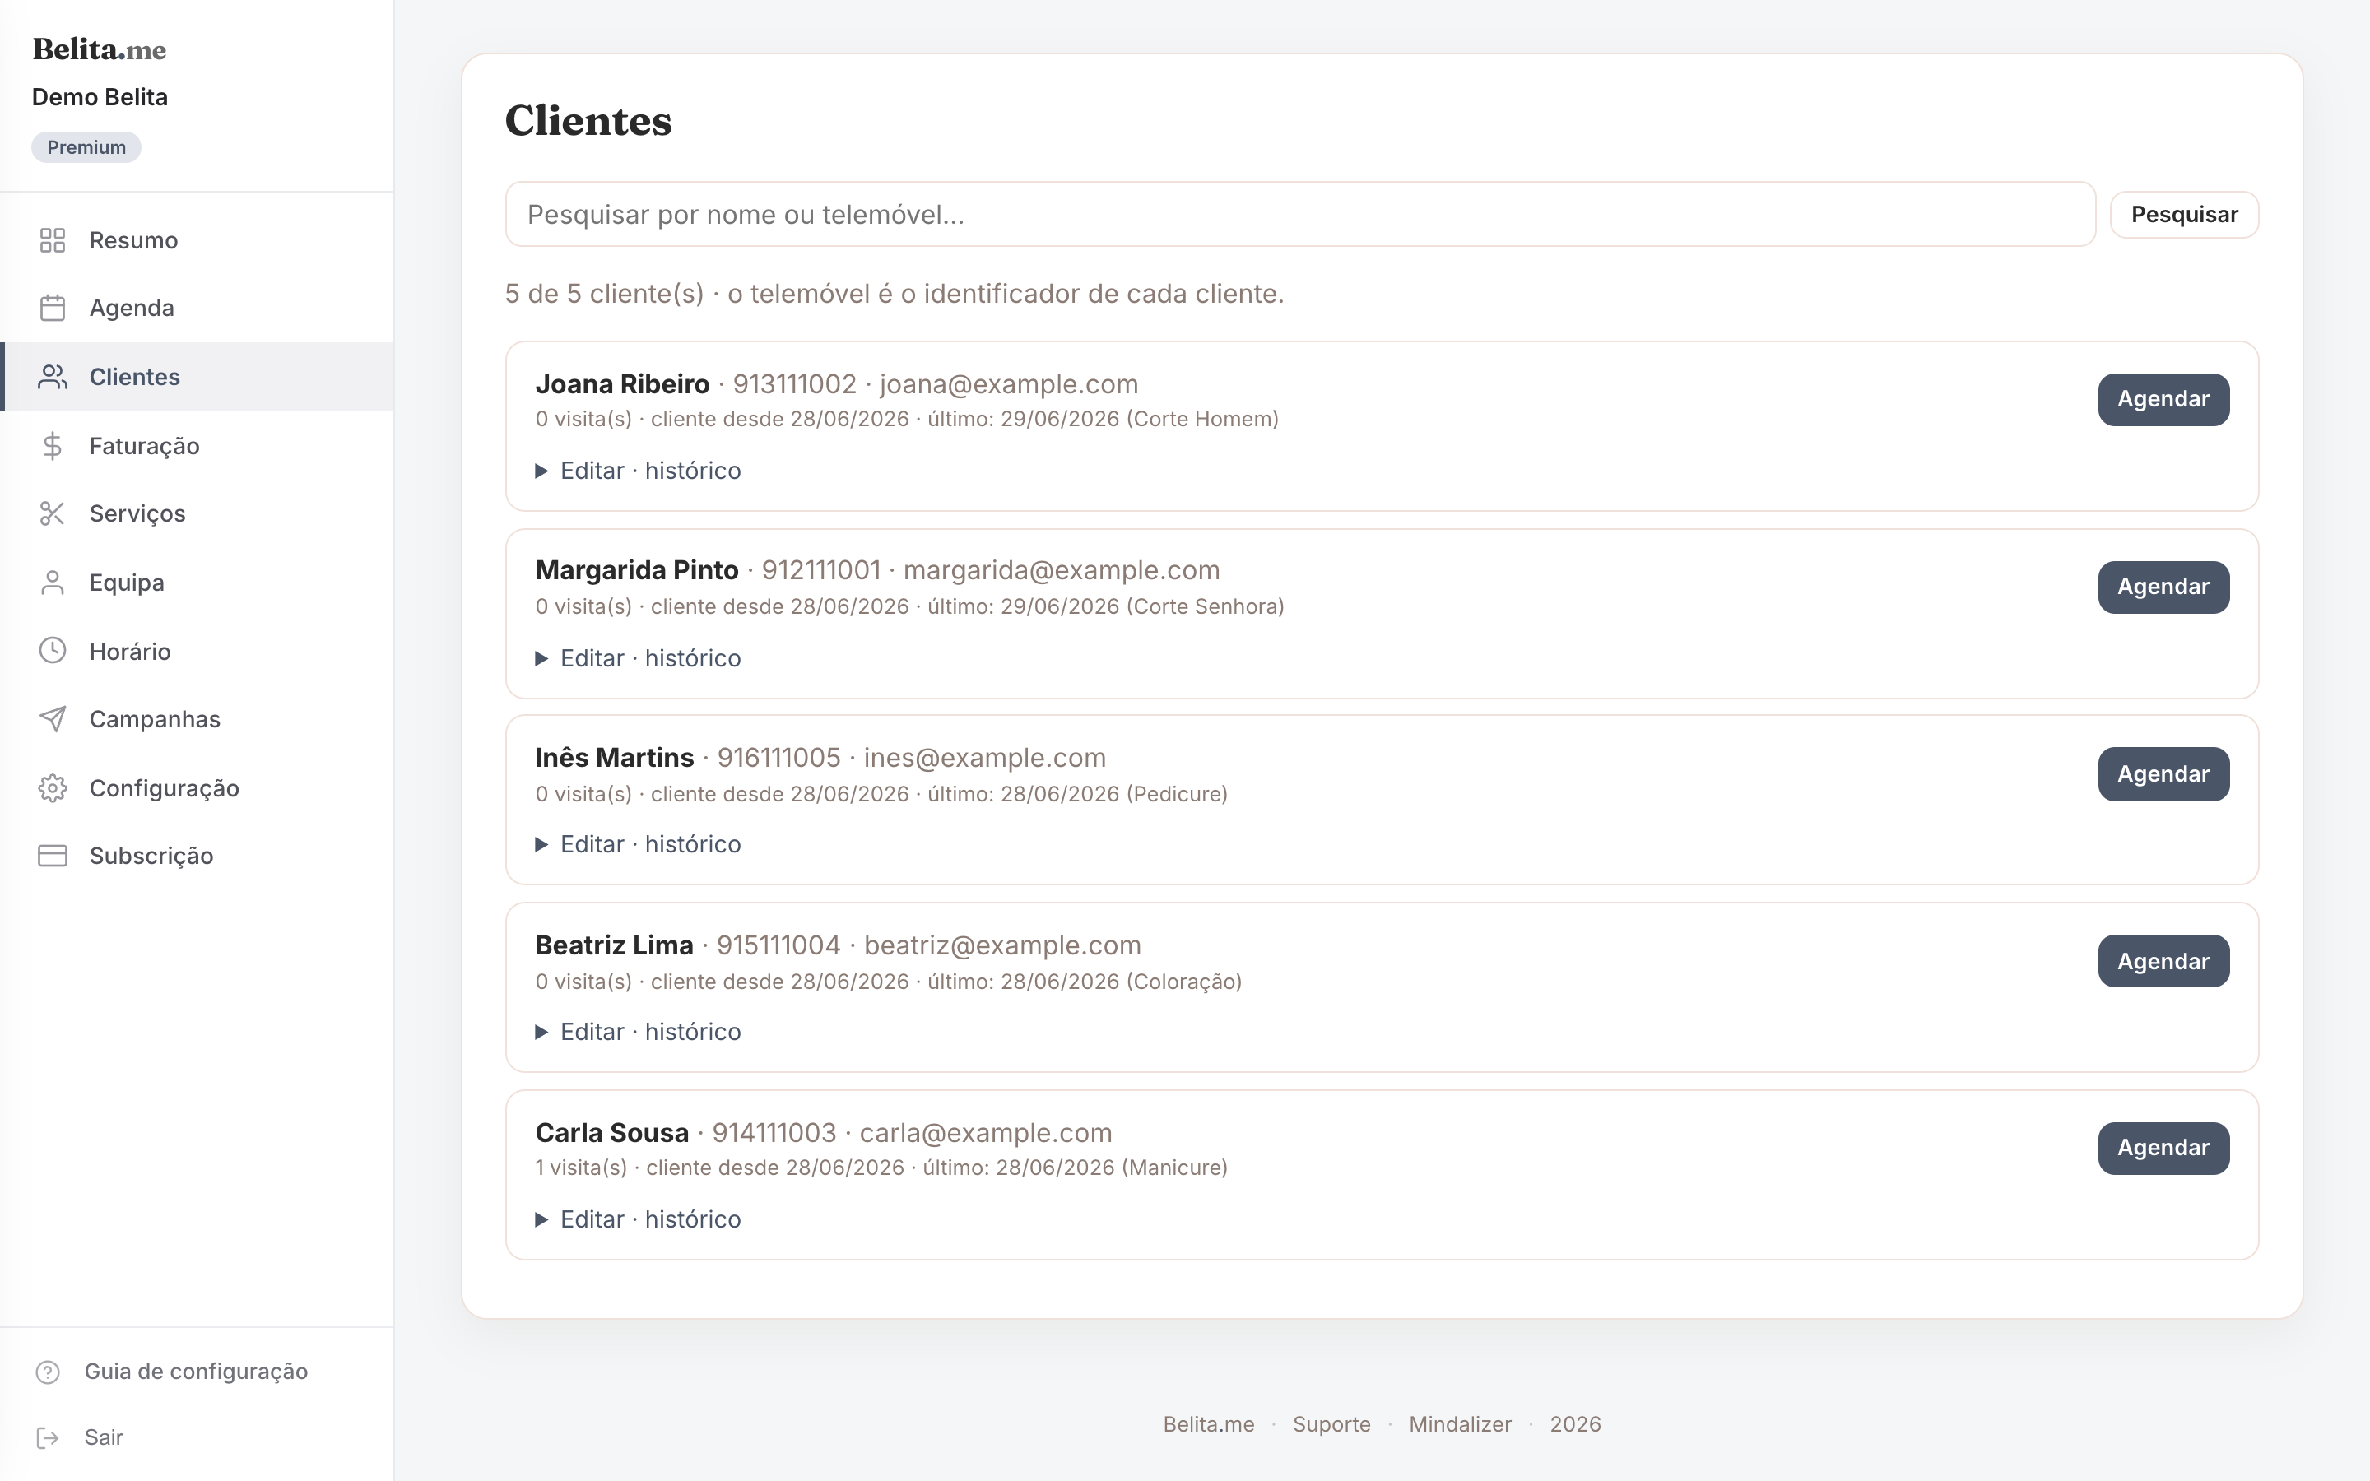Click the Campanhas paper plane icon
2370x1481 pixels.
click(52, 719)
